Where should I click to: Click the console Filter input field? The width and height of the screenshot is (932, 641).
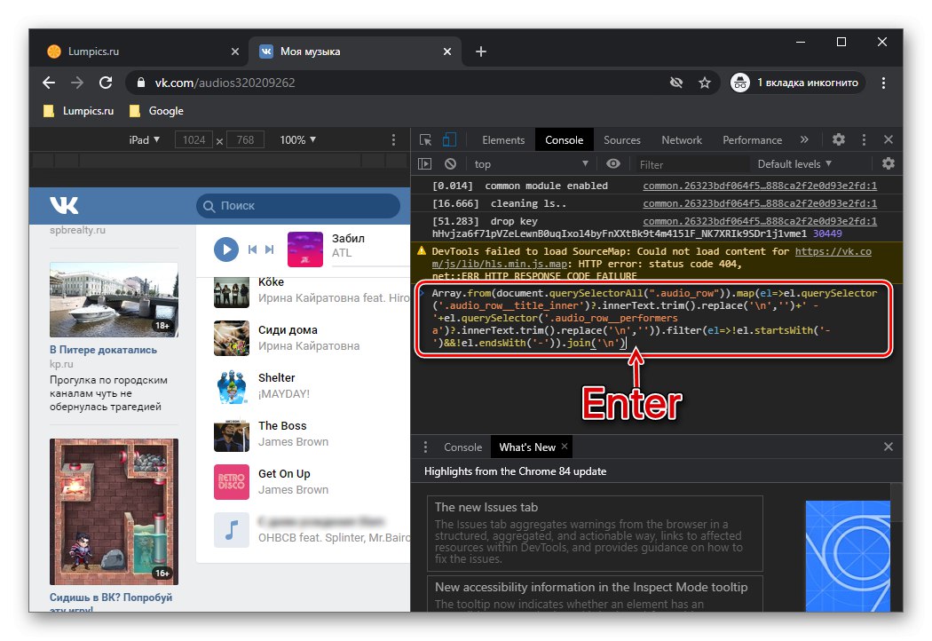click(691, 164)
